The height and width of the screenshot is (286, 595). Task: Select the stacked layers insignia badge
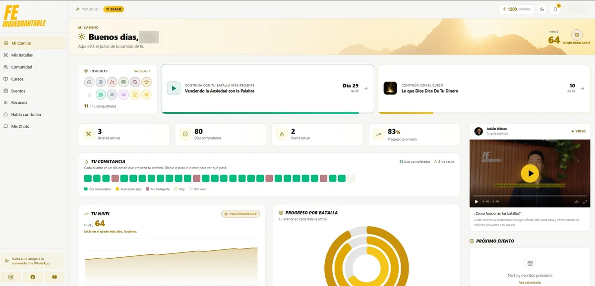point(89,82)
